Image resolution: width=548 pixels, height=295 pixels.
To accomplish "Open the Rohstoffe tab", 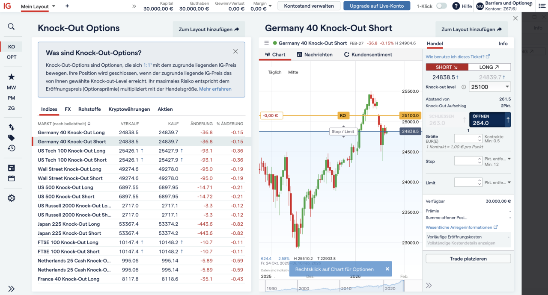I will pyautogui.click(x=89, y=109).
